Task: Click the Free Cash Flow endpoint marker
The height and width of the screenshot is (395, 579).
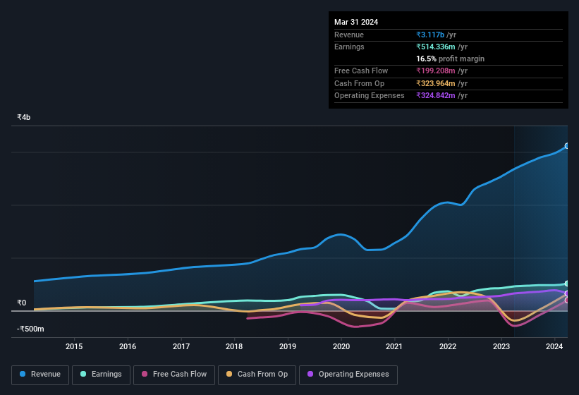Action: (567, 300)
